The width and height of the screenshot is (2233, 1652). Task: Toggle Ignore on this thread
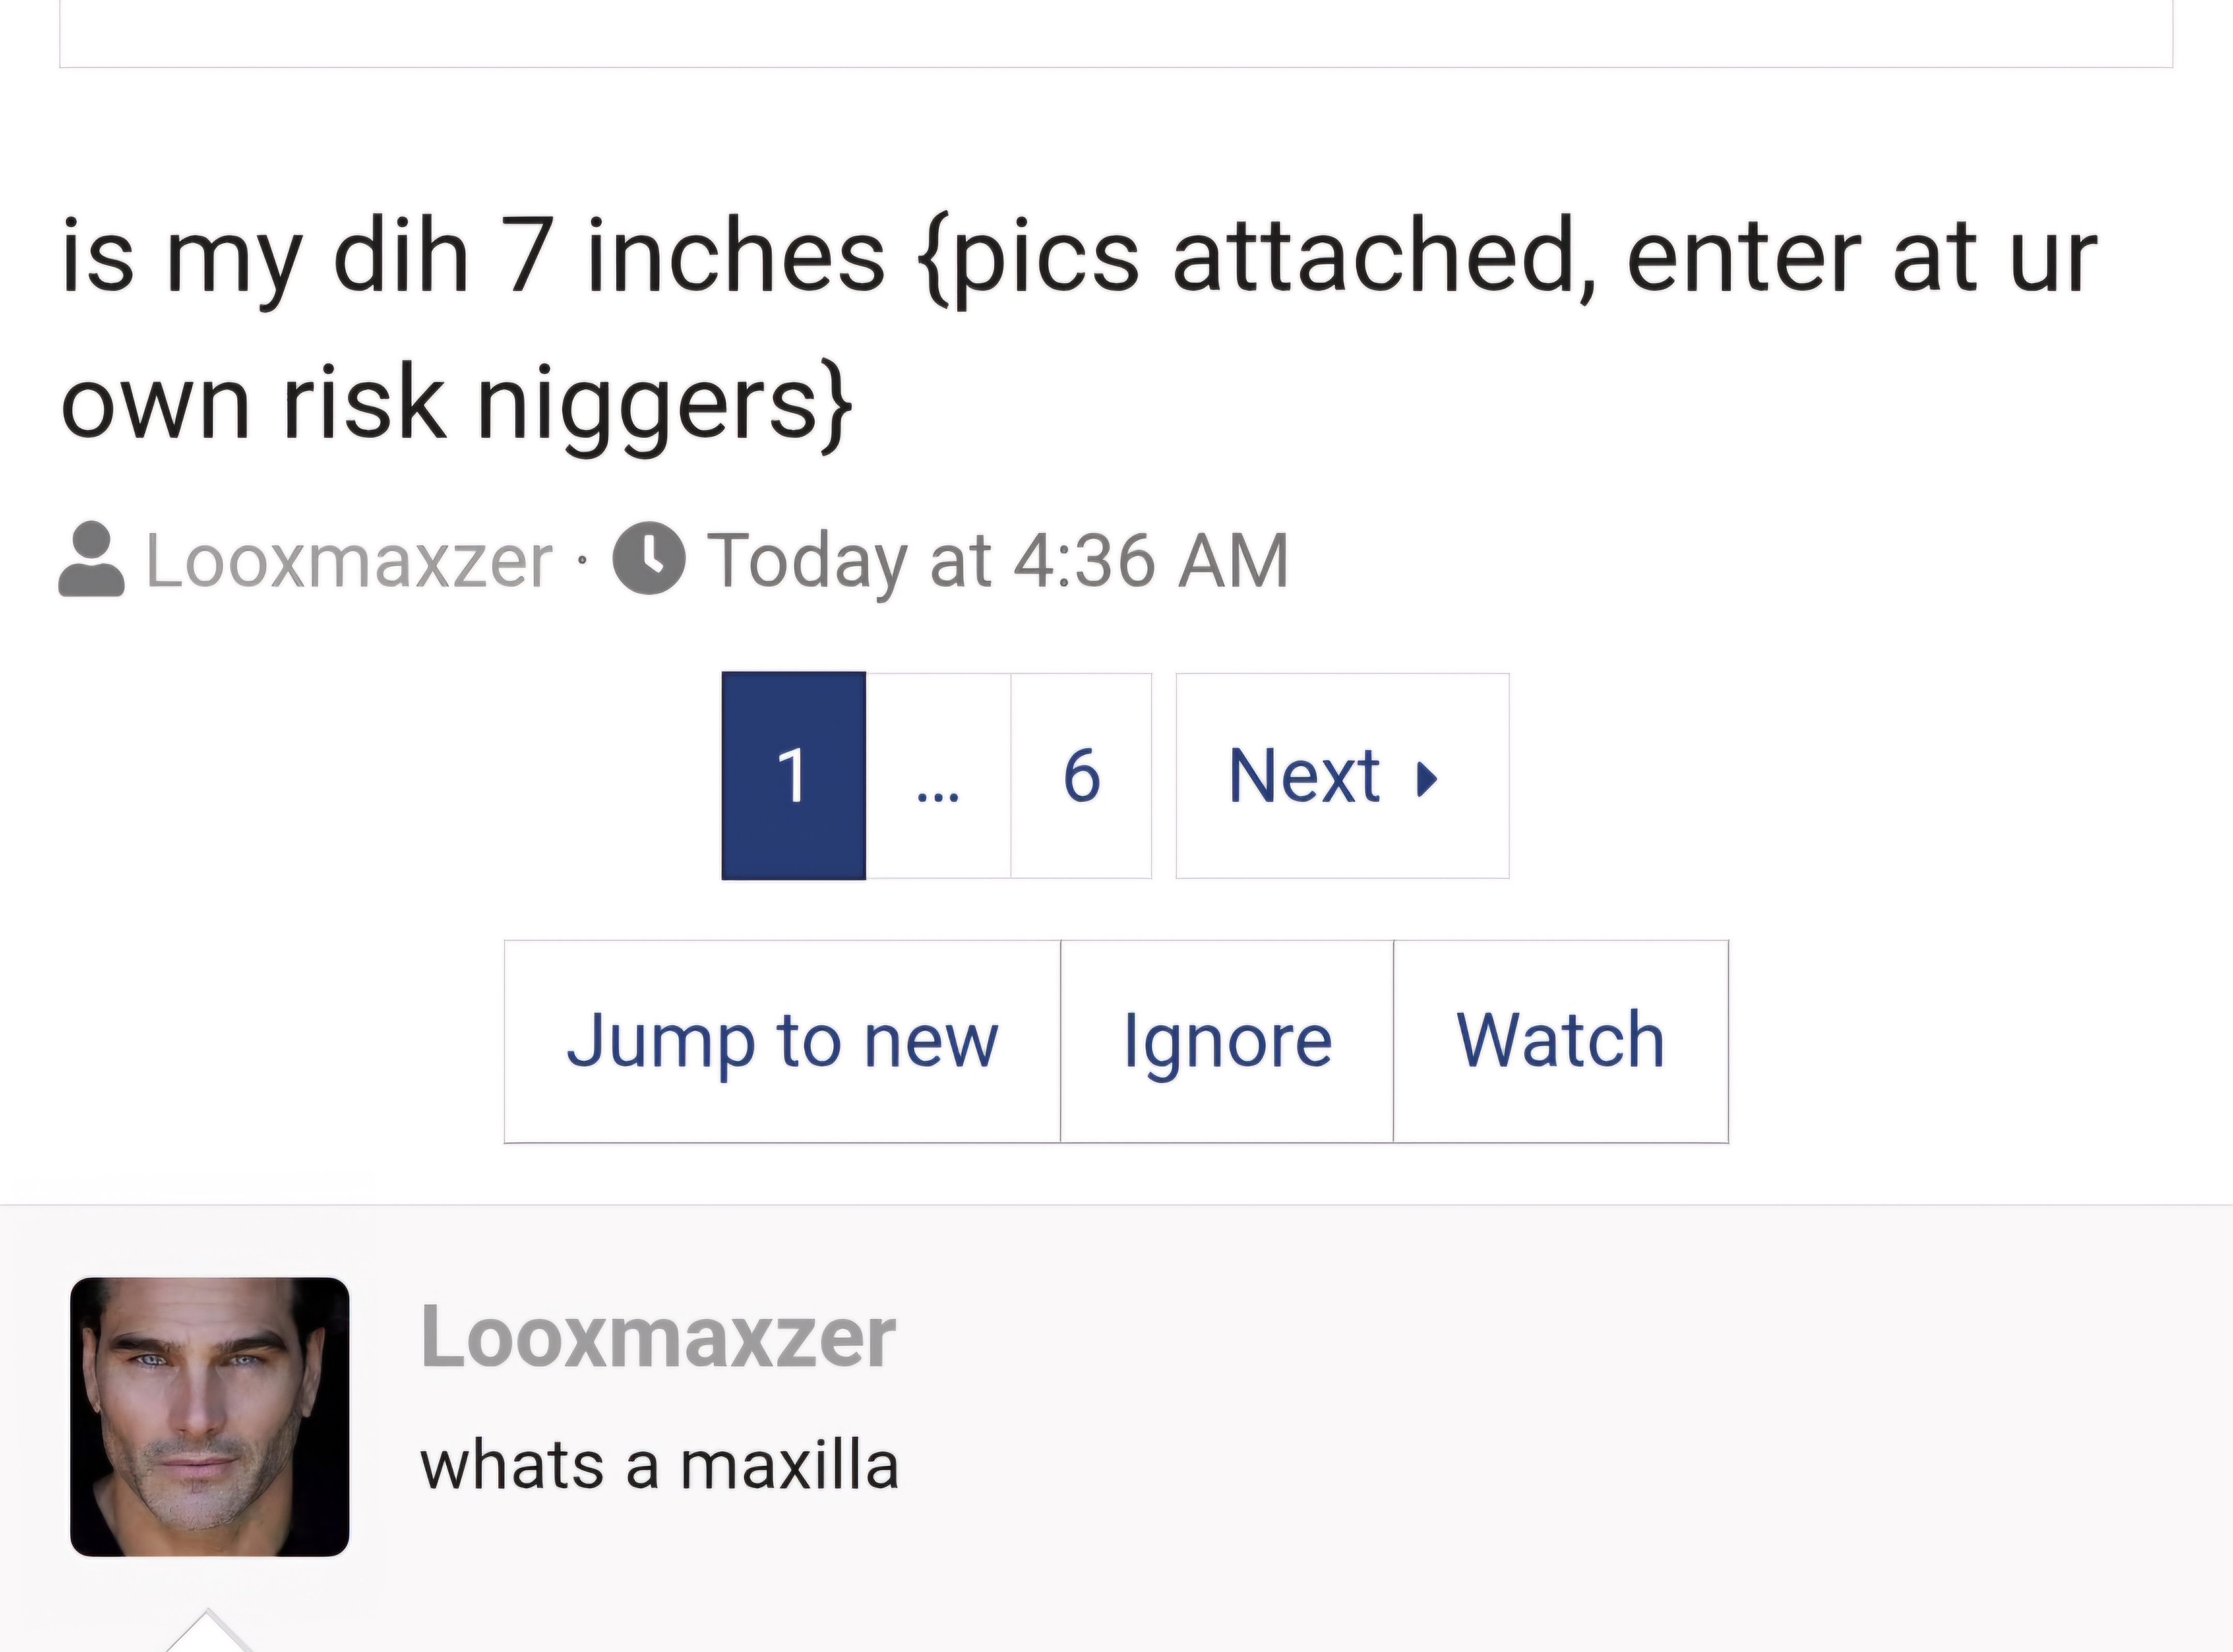pos(1227,1040)
